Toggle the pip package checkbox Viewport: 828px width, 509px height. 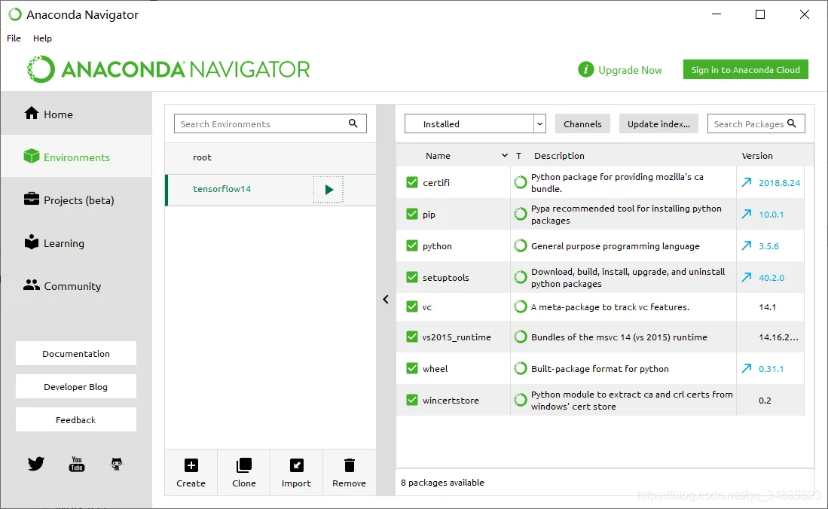(x=412, y=215)
